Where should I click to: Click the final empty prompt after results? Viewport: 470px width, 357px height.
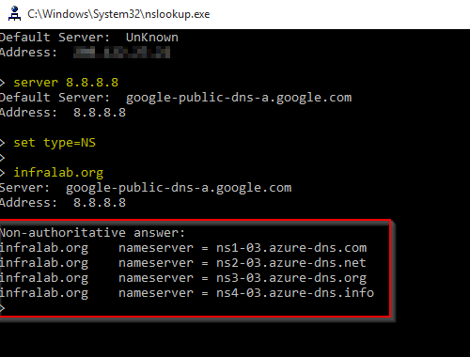tap(3, 308)
